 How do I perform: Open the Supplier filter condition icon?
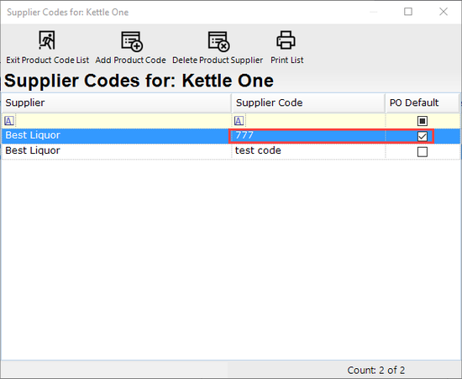pos(9,121)
